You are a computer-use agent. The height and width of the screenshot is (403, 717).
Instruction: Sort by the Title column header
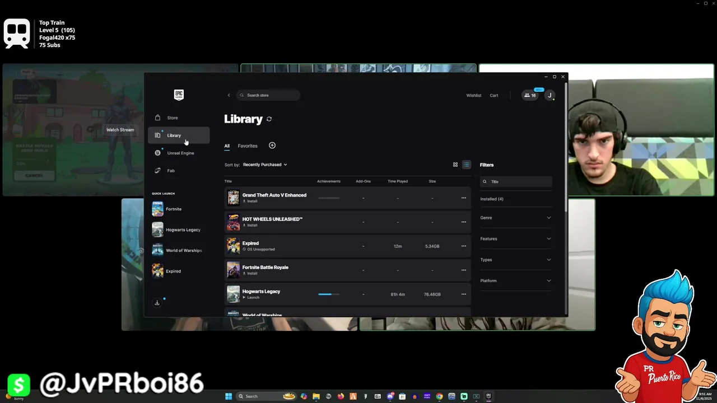[x=228, y=181]
